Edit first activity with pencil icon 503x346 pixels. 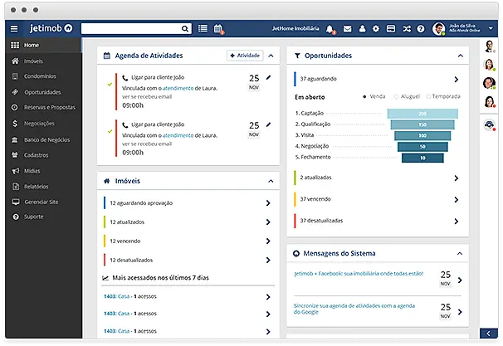point(268,77)
